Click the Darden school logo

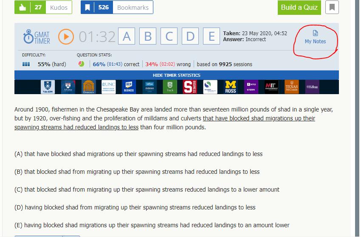tap(89, 86)
